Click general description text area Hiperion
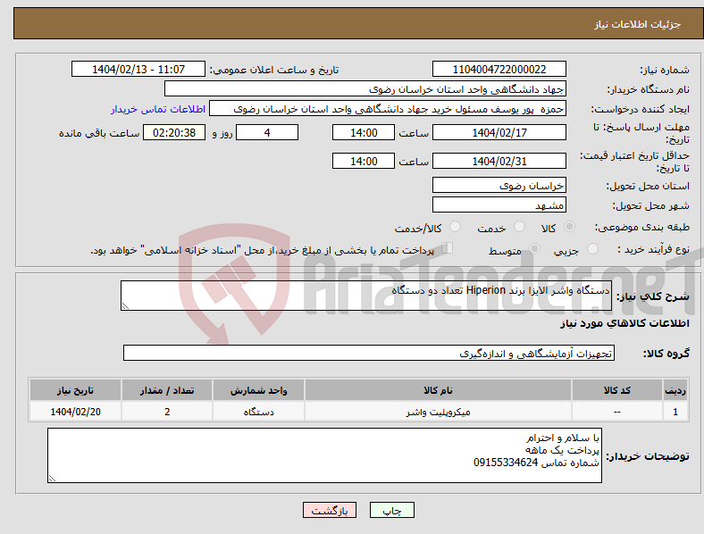This screenshot has height=534, width=704. [366, 296]
